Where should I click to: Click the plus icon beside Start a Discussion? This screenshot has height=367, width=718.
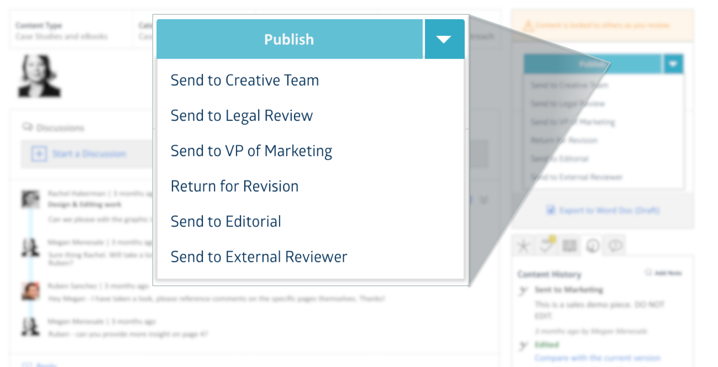[x=39, y=154]
